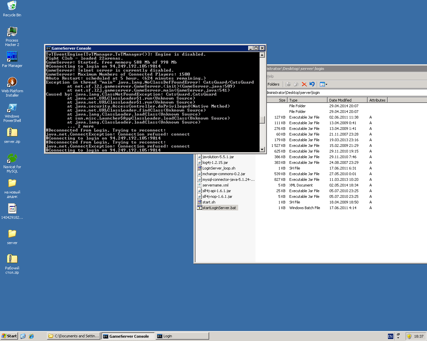Click the Delete red X toolbar icon
The image size is (427, 341).
click(x=304, y=84)
